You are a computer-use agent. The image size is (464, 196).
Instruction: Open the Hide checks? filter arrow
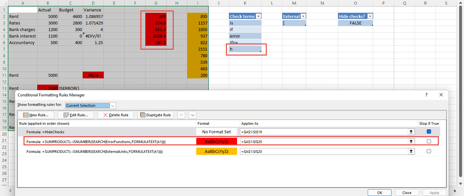pos(370,16)
